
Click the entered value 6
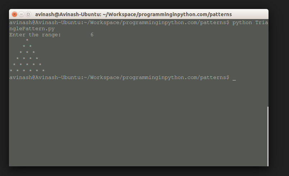tap(92, 34)
